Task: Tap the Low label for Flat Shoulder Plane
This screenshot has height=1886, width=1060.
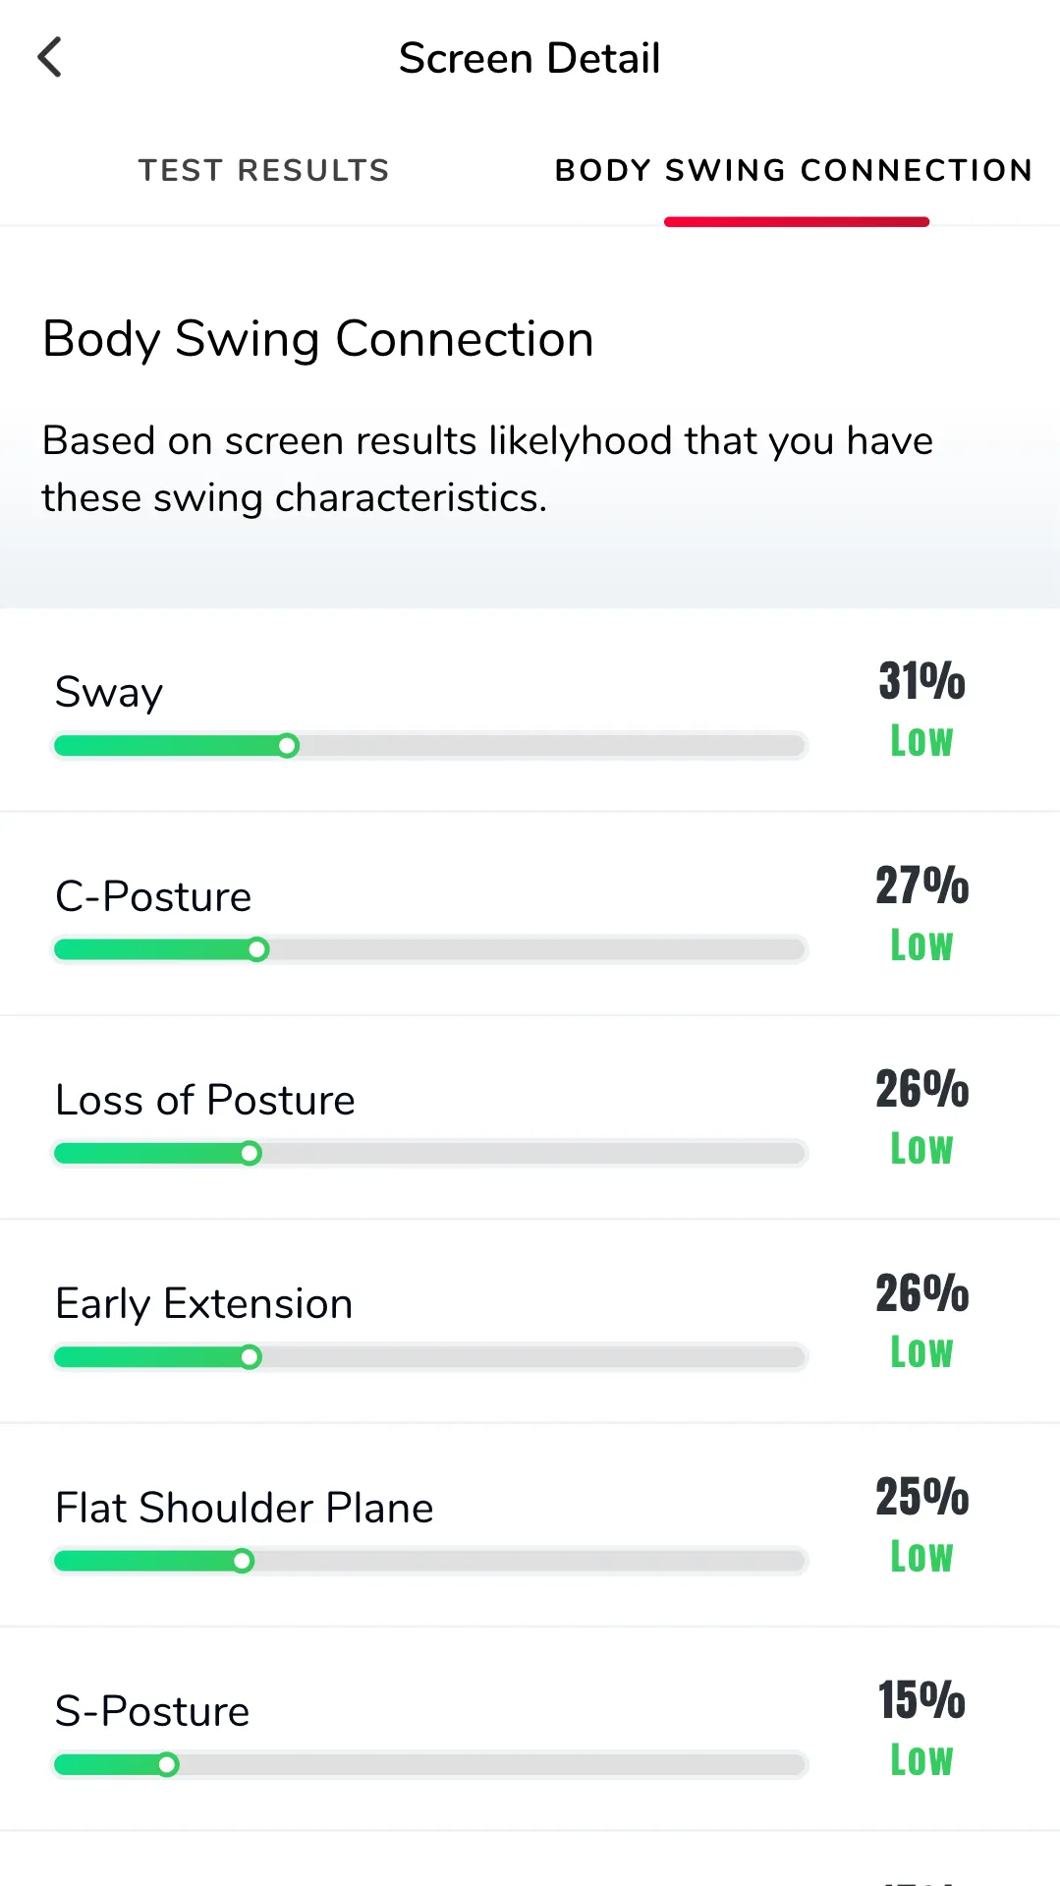Action: click(920, 1556)
